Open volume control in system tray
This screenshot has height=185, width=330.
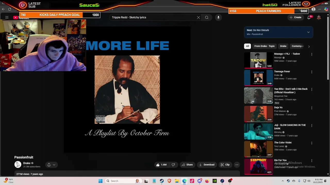[309, 181]
